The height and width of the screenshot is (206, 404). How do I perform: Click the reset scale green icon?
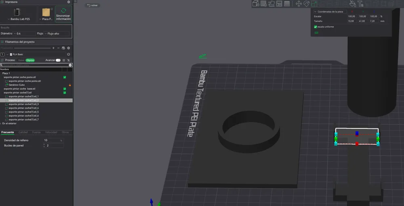pyautogui.click(x=316, y=33)
